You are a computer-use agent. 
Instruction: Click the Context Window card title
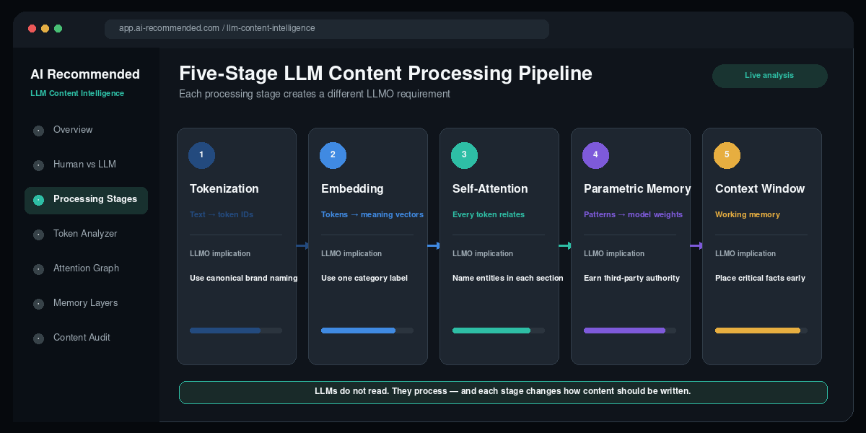click(x=760, y=189)
